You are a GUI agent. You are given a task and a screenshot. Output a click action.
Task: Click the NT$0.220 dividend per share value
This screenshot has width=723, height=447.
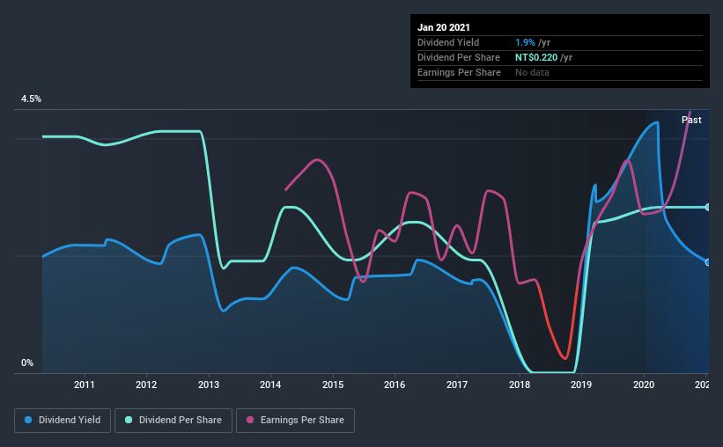click(x=536, y=57)
